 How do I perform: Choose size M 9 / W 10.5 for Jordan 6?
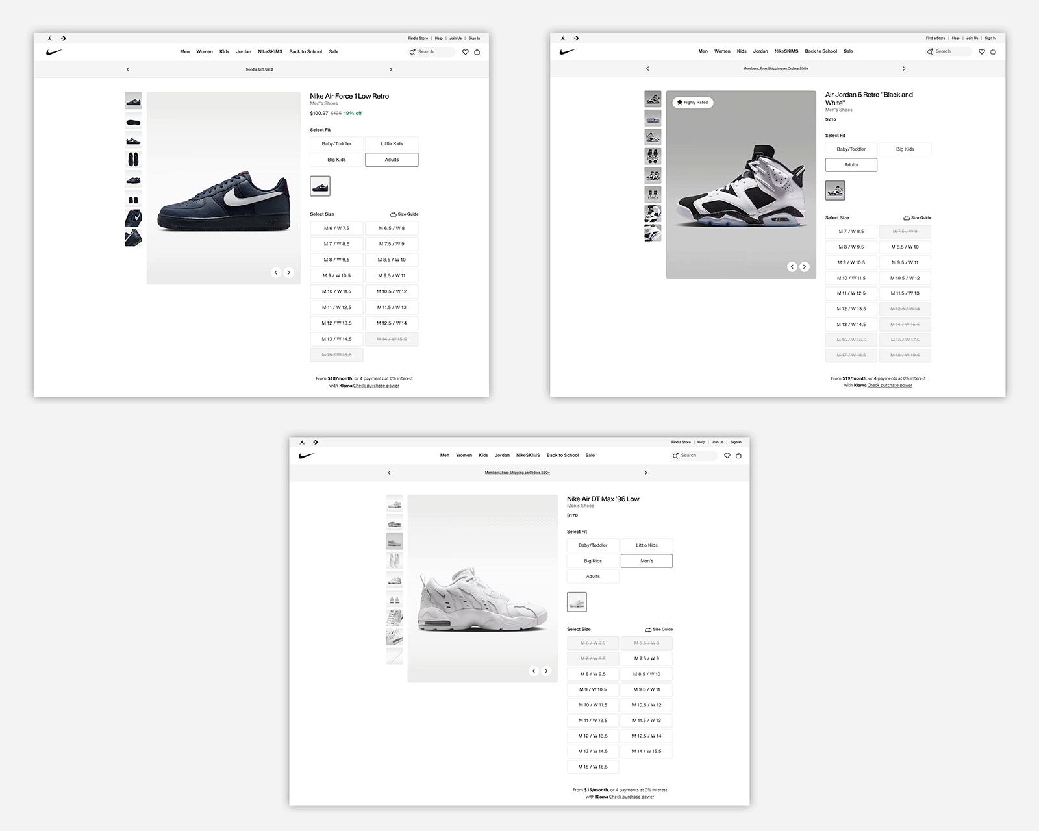point(851,262)
